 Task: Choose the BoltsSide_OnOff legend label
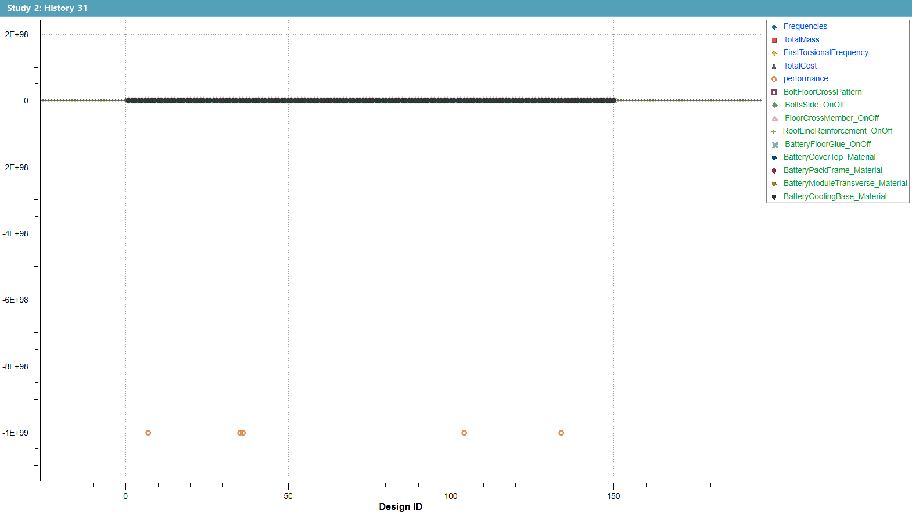click(815, 105)
